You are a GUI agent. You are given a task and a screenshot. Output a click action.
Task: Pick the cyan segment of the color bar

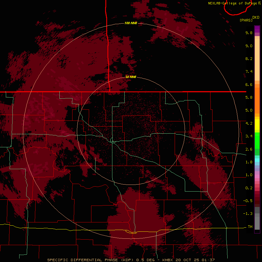[257, 160]
